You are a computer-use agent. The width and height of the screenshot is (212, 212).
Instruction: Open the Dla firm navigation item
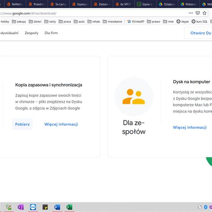coord(51,33)
